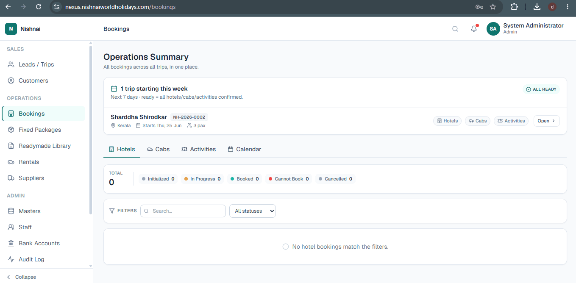576x283 pixels.
Task: Click the Nishnai N logo
Action: click(x=11, y=29)
